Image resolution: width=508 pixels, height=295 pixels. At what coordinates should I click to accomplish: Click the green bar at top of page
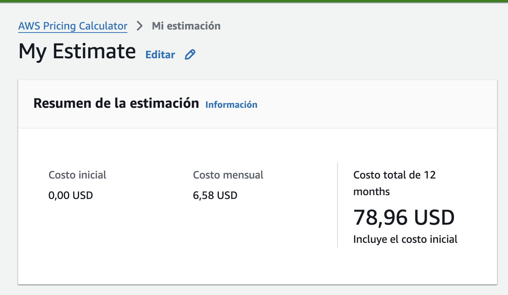(254, 1)
